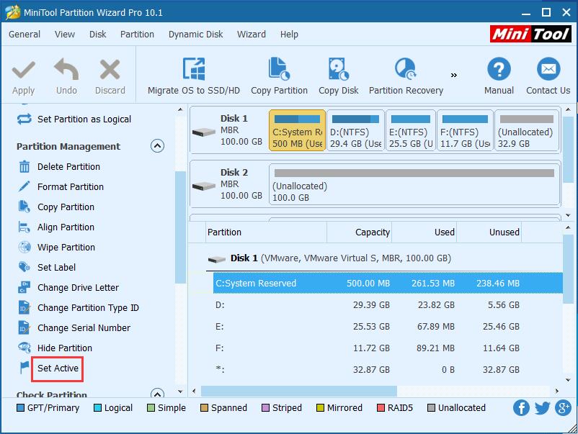Open the Dynamic Disk menu
This screenshot has width=578, height=434.
pyautogui.click(x=195, y=34)
